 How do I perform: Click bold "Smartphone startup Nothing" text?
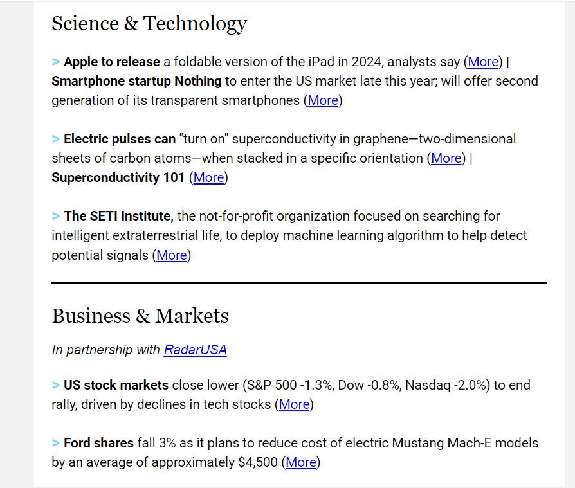pos(136,81)
